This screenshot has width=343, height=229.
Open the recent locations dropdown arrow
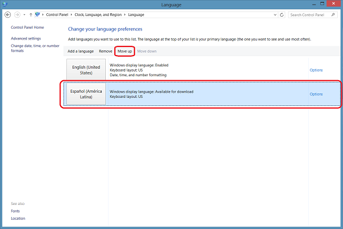tap(24, 15)
